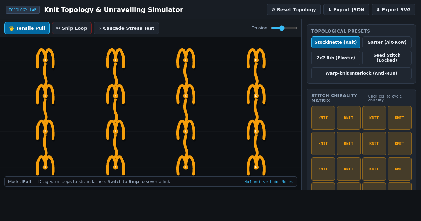Click the second-row second-column loop node

[x=115, y=96]
